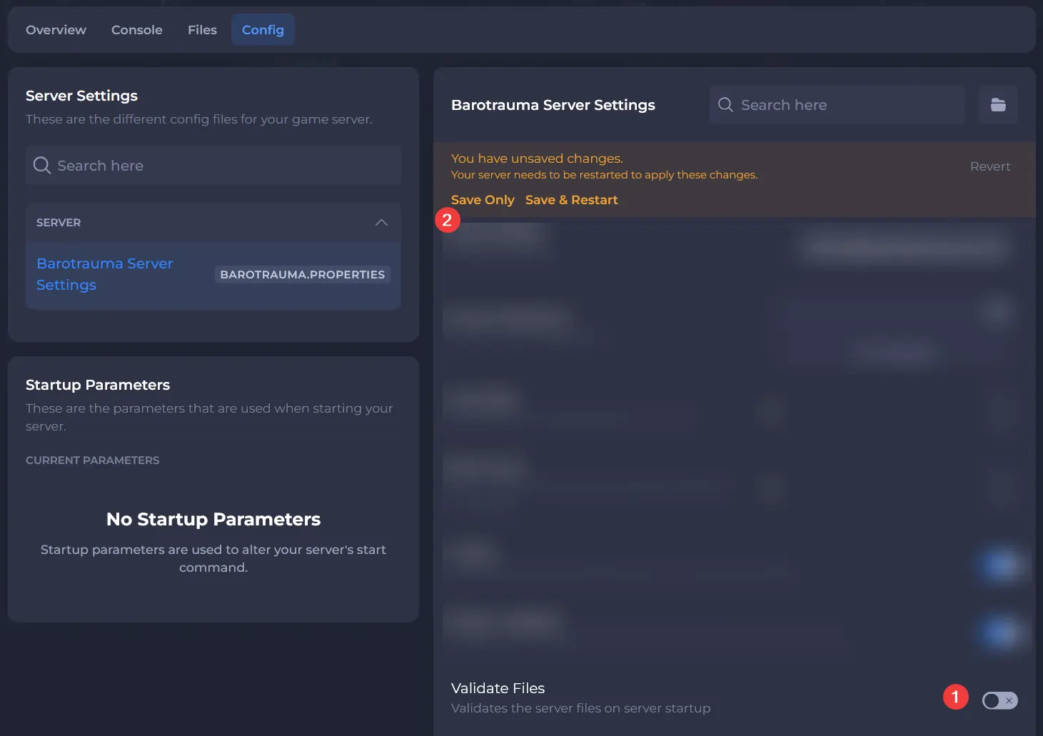Go to the Files tab
The height and width of the screenshot is (736, 1043).
(x=202, y=30)
